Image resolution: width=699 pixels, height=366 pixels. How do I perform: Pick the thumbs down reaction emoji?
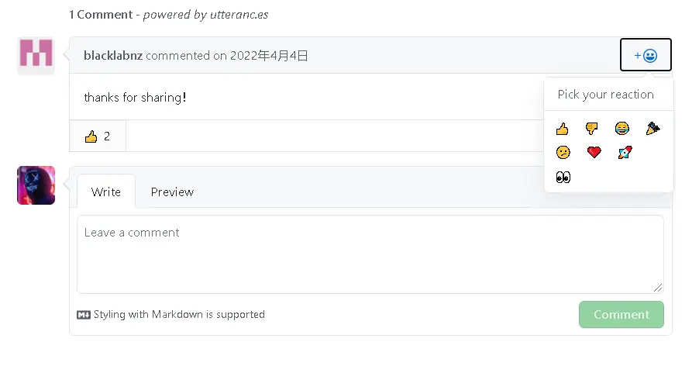point(592,129)
